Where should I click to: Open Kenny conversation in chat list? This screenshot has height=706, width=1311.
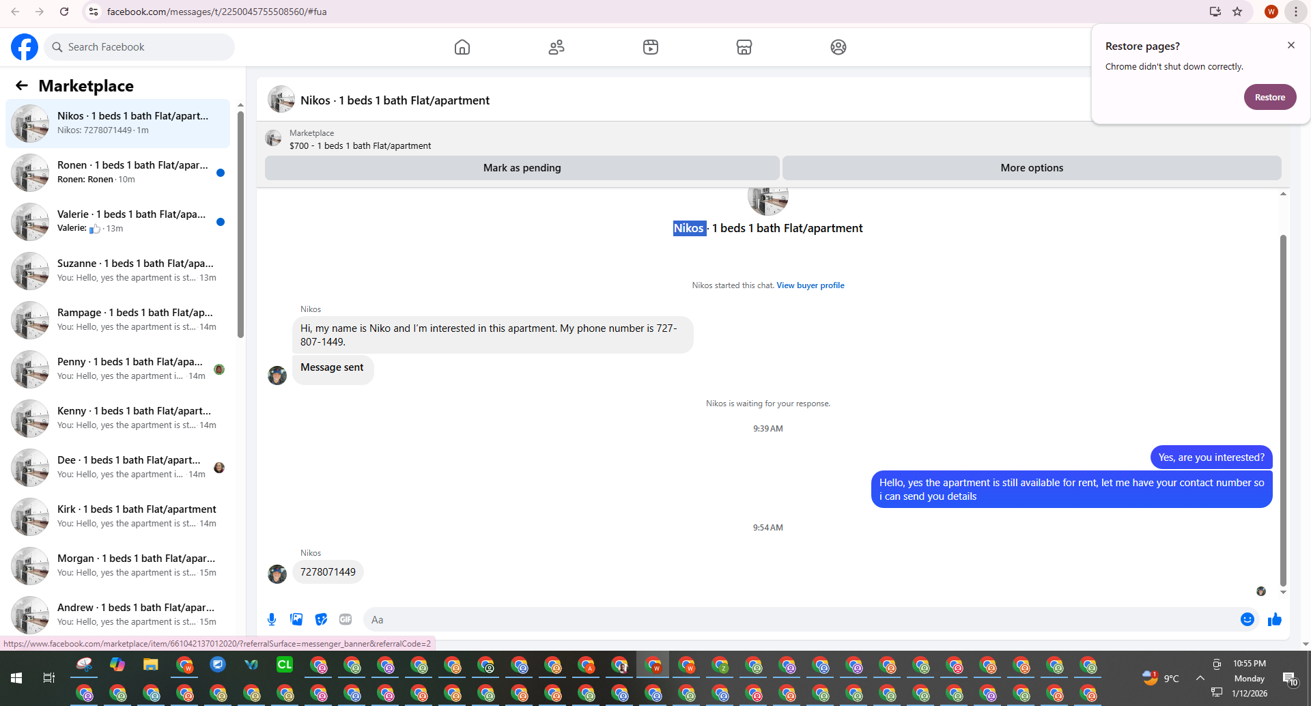coord(117,419)
